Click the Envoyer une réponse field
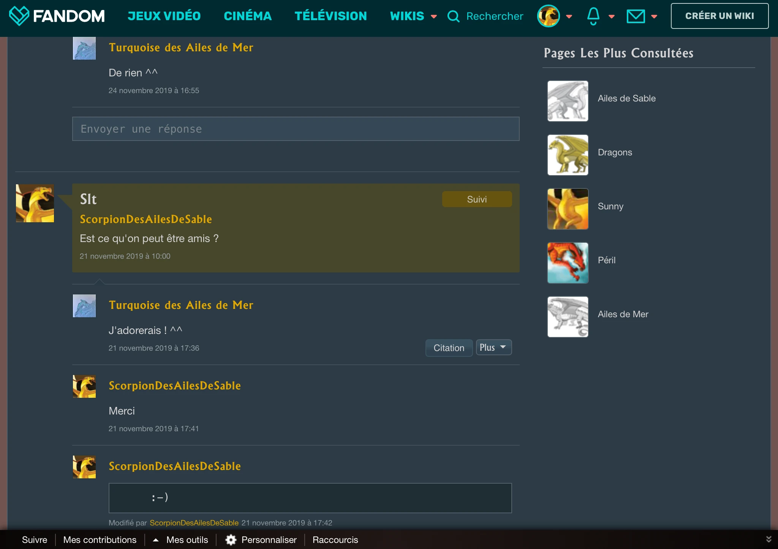778x549 pixels. 296,129
